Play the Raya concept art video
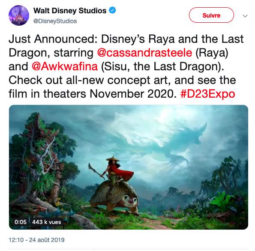 coord(129,167)
